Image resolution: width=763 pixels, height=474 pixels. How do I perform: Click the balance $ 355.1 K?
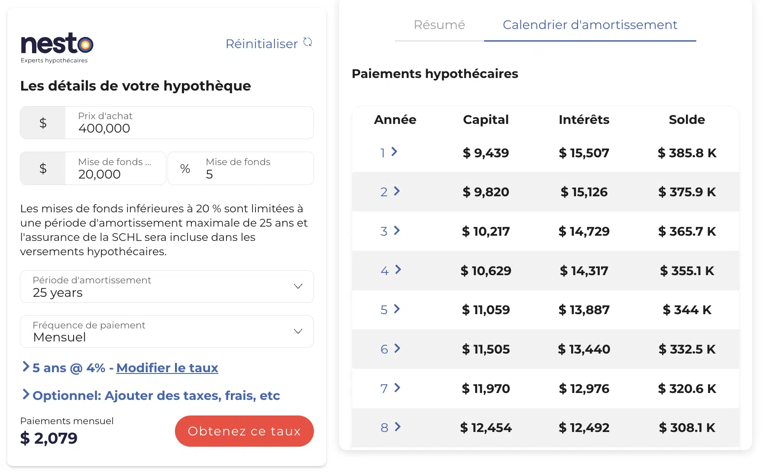[x=687, y=271]
